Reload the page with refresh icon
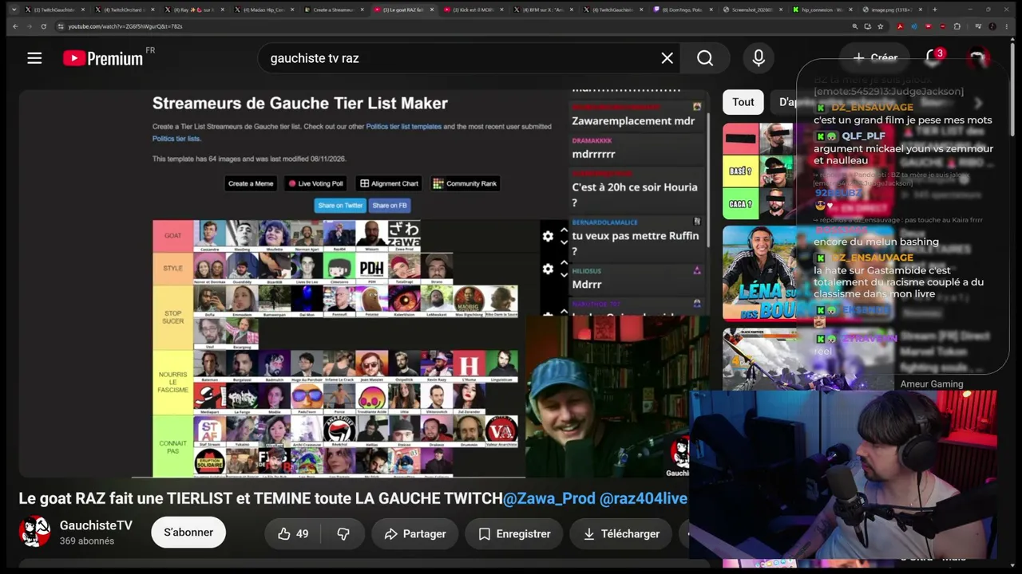 [43, 26]
